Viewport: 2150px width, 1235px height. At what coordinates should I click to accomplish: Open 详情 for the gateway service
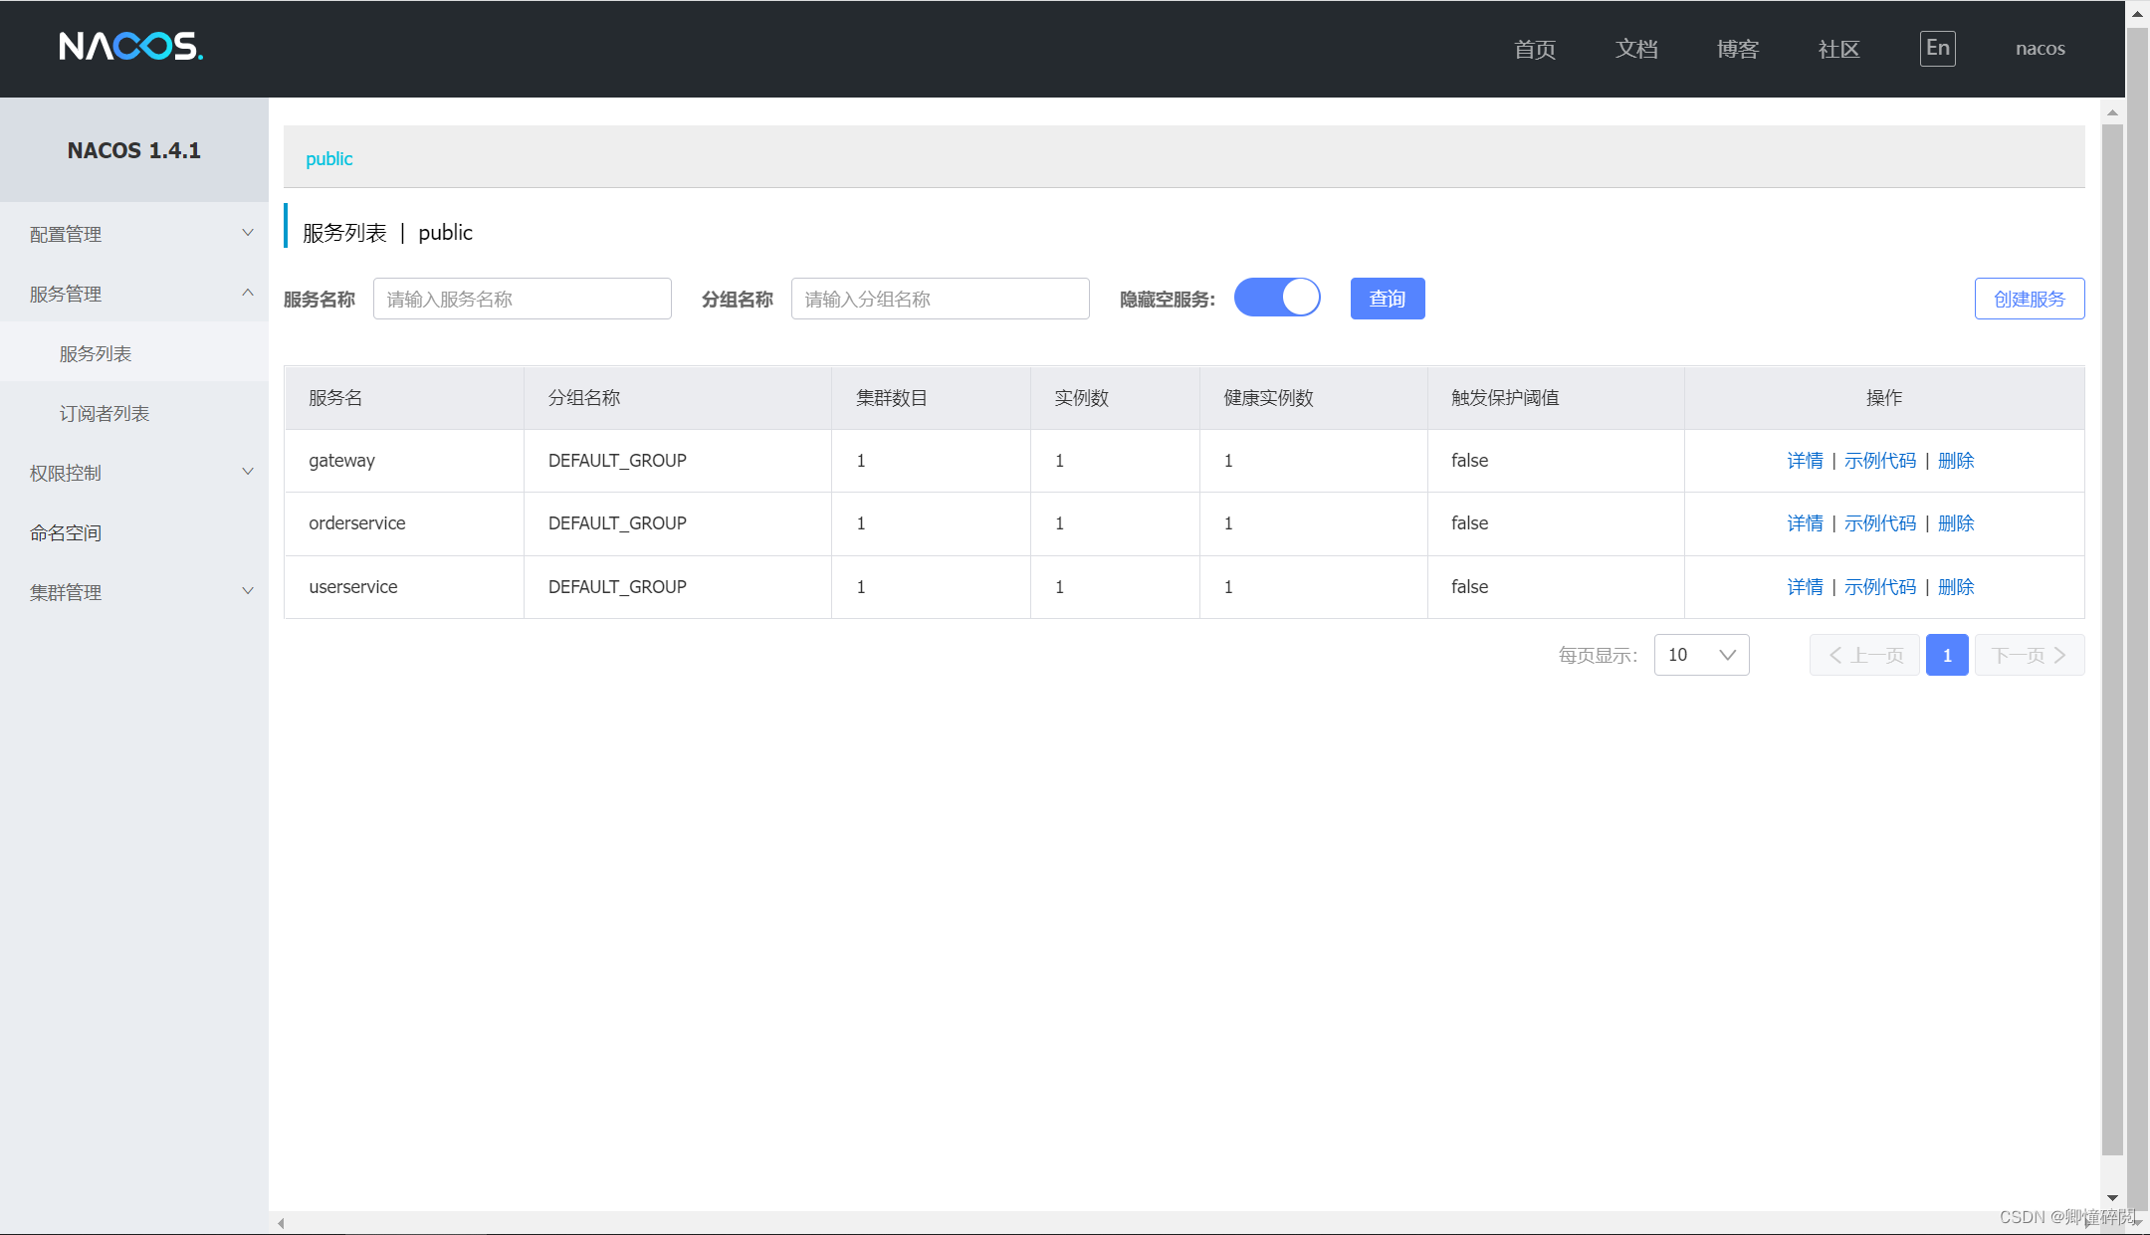pos(1805,461)
